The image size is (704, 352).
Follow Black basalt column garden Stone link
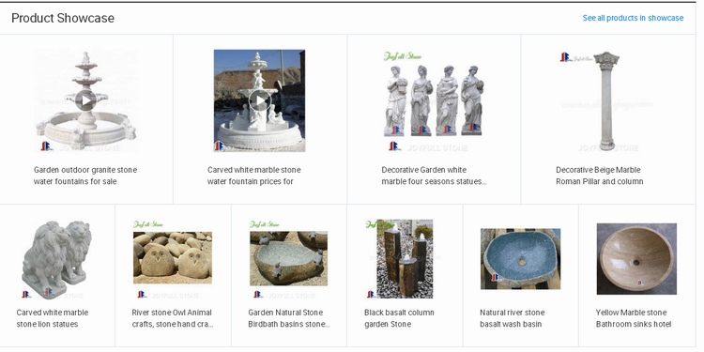[x=399, y=318]
